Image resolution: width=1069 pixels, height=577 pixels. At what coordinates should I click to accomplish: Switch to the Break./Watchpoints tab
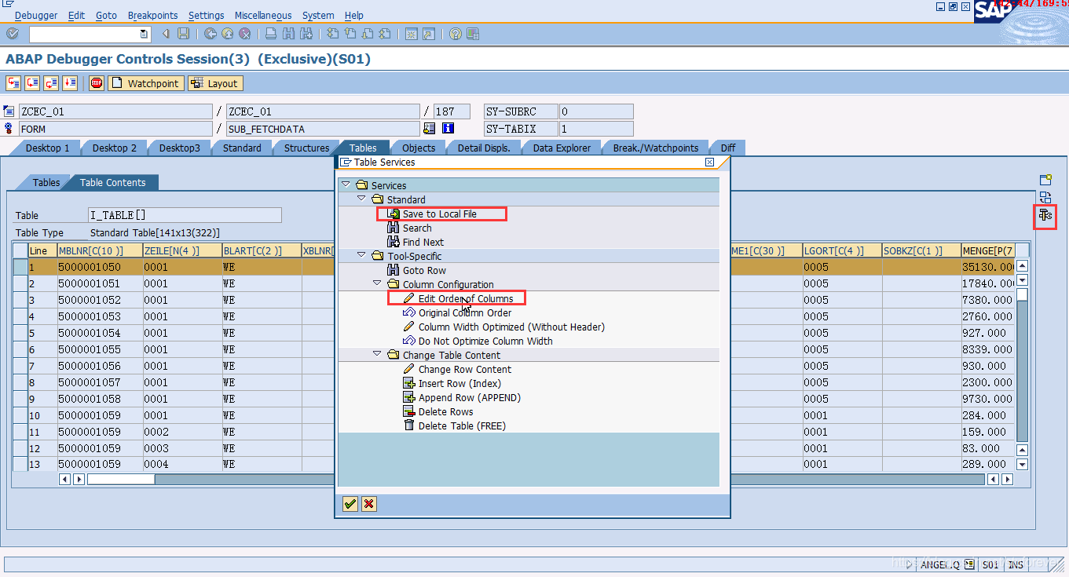tap(655, 148)
